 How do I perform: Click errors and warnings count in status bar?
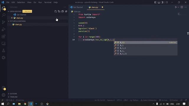coord(10,100)
